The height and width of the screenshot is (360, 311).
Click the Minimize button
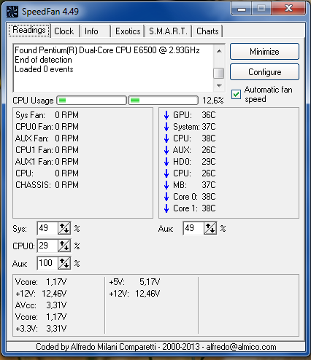(x=264, y=52)
